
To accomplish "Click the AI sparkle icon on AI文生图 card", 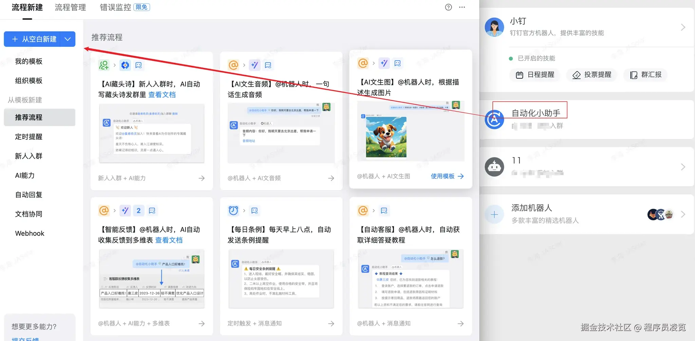I will coord(384,63).
